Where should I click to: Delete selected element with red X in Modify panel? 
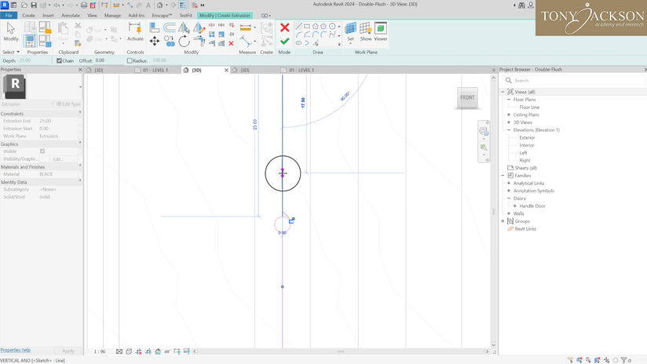click(231, 43)
